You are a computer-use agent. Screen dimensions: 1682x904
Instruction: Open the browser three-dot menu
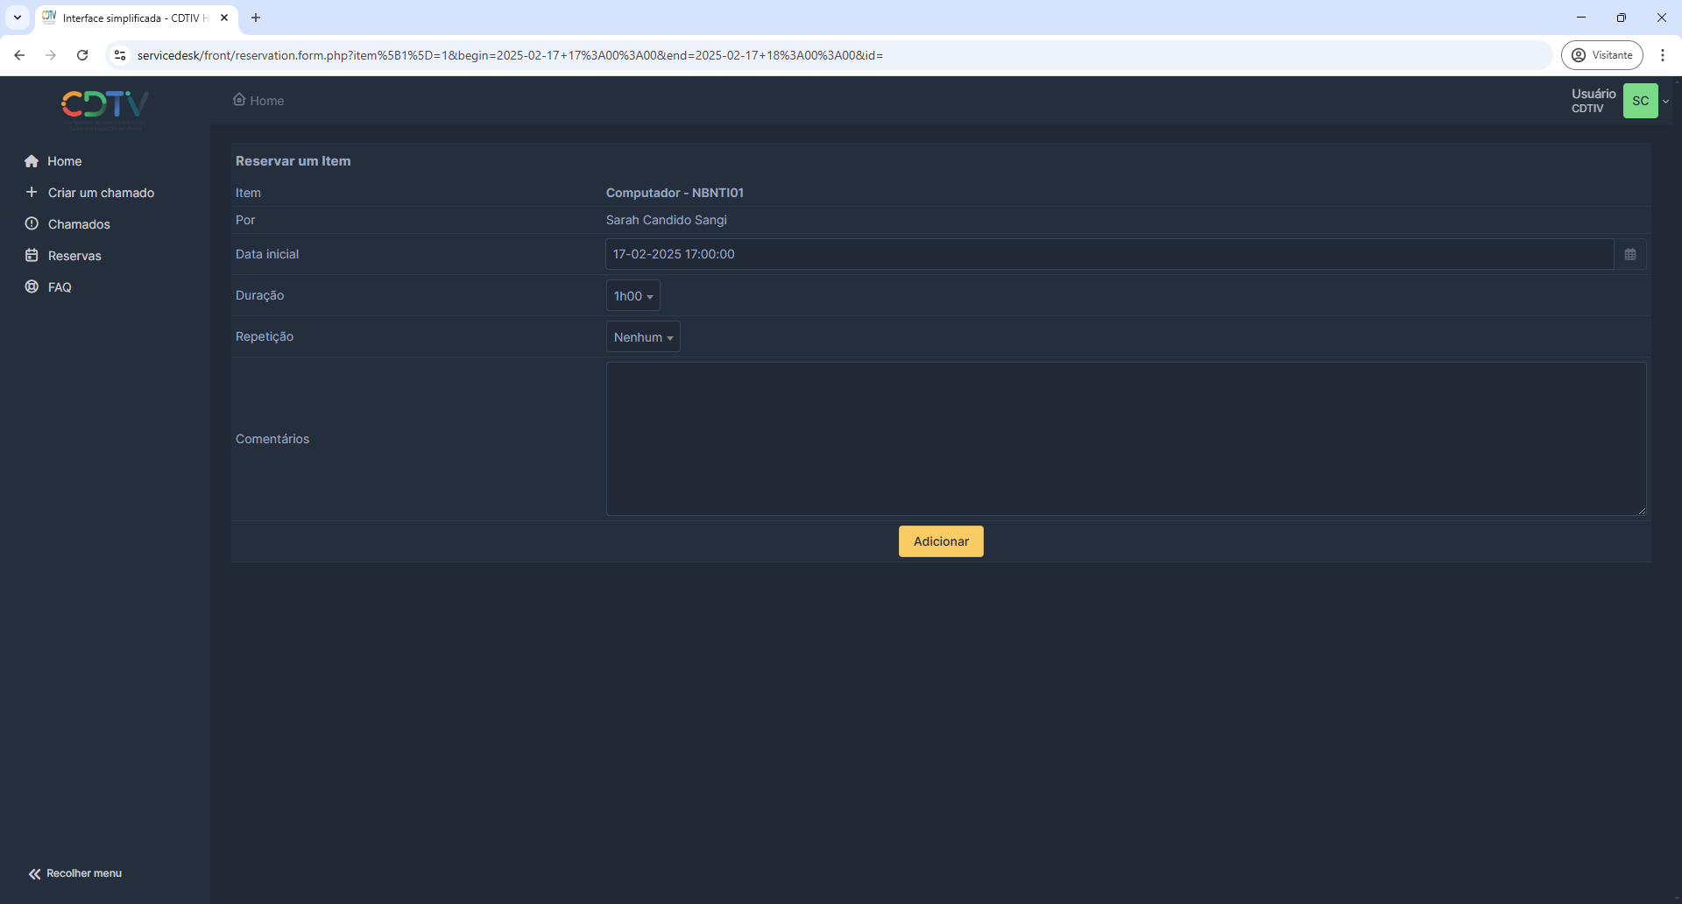[1662, 55]
